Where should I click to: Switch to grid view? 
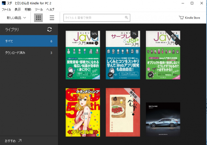point(38,18)
